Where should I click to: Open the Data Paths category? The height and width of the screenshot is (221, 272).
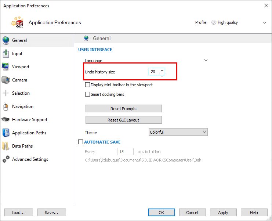tap(37, 146)
